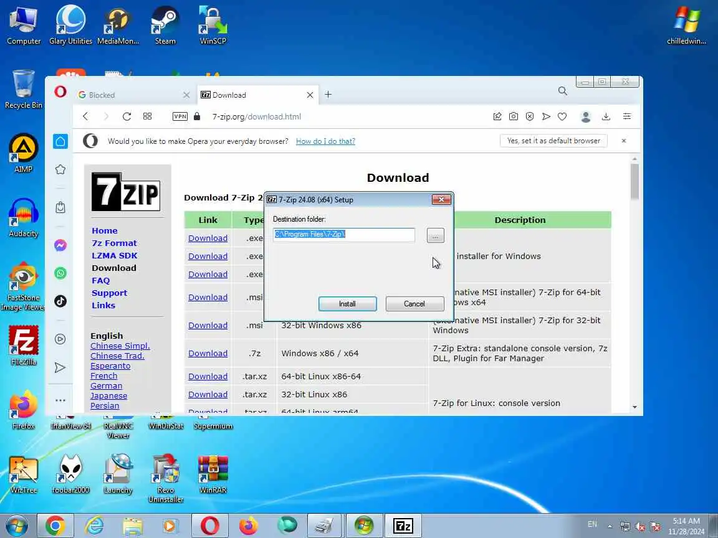718x538 pixels.
Task: Click the Destination folder path field
Action: [x=344, y=235]
